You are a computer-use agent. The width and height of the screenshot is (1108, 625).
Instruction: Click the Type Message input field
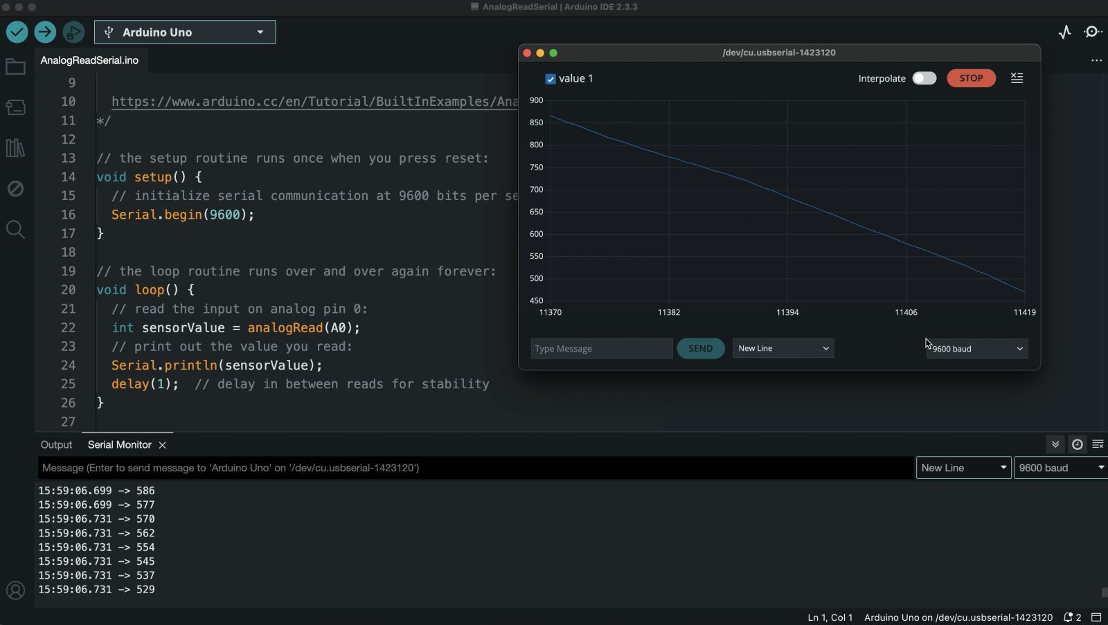point(601,348)
